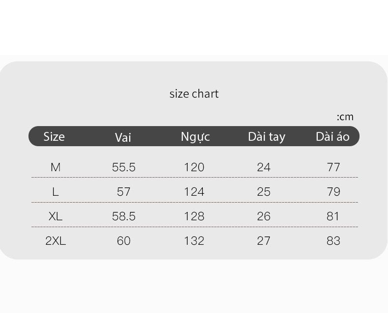This screenshot has width=388, height=313.
Task: Click shoulder value 58.5 in the XL row
Action: click(x=124, y=216)
